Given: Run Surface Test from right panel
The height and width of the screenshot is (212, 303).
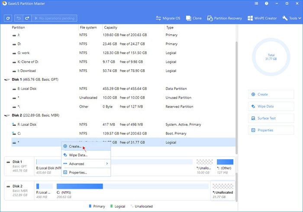Looking at the screenshot, I should (271, 119).
